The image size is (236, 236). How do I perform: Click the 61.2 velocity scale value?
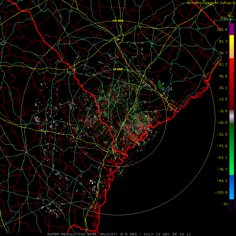[x=223, y=65]
